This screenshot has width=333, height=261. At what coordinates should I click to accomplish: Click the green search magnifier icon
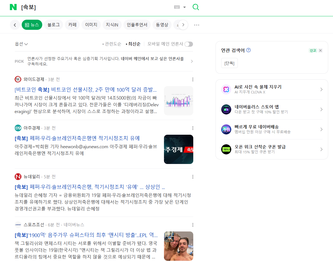pyautogui.click(x=196, y=7)
